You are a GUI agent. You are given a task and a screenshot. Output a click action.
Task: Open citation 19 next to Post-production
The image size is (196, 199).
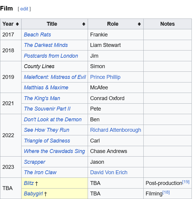[186, 182]
